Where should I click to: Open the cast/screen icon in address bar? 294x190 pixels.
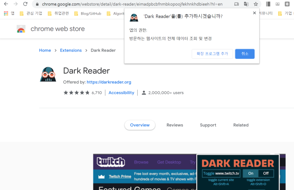pos(237,4)
